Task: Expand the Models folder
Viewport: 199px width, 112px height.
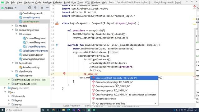Action: pyautogui.click(x=12, y=26)
